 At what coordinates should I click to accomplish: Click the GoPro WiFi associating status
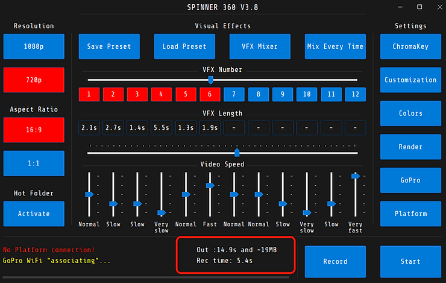tap(57, 261)
